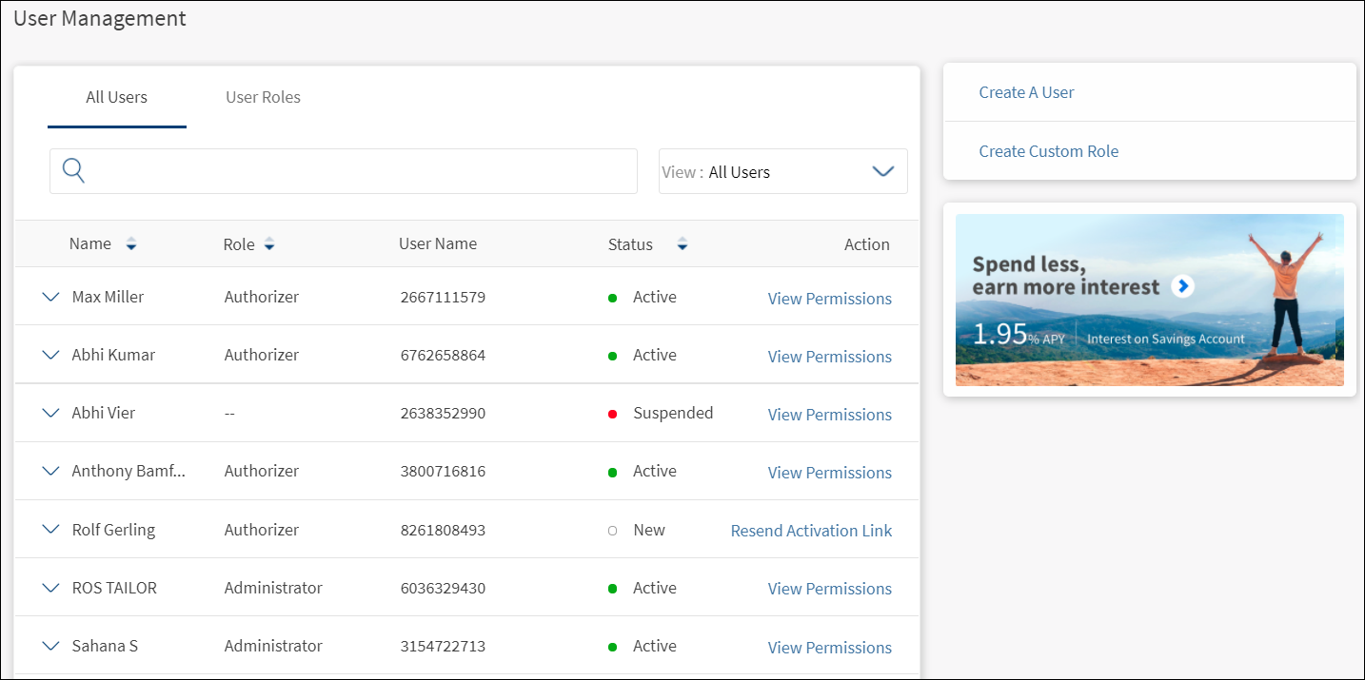
Task: Expand the Abhi Kumar row
Action: click(51, 356)
